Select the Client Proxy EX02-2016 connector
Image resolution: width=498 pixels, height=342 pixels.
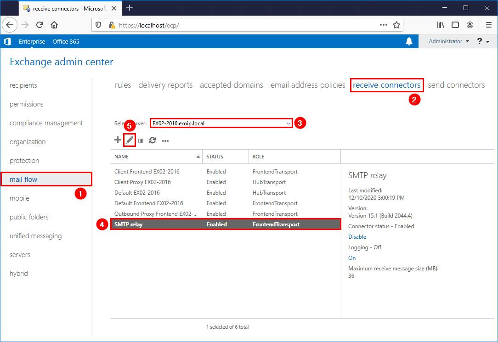(226, 182)
